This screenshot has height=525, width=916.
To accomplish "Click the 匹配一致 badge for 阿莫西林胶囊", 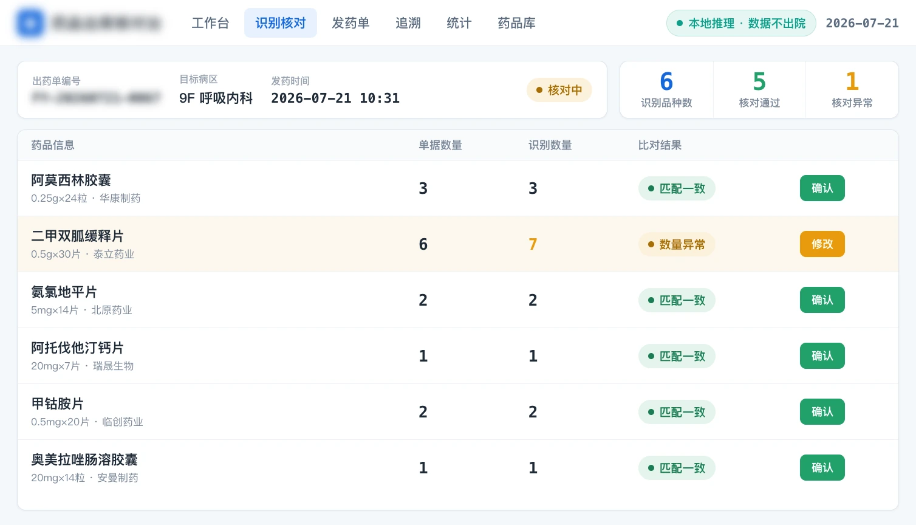I will [677, 188].
